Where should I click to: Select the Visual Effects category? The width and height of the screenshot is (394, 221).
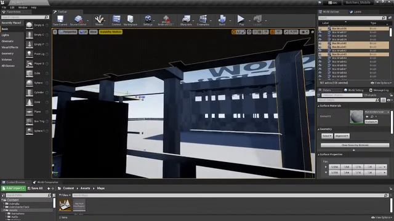10,47
